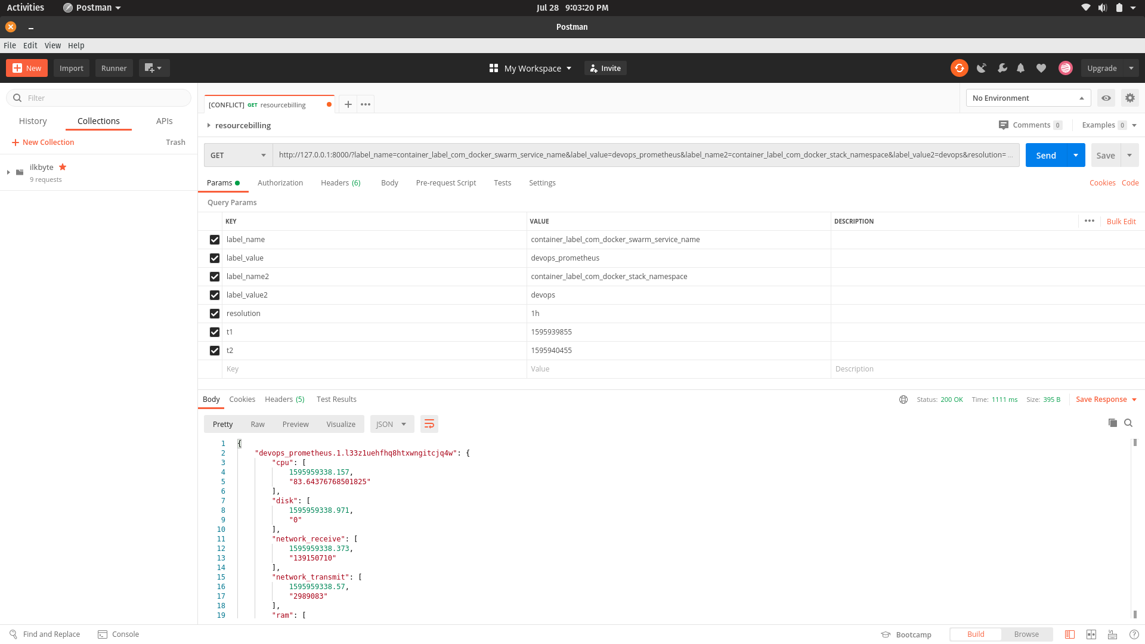Click the request URL field
The height and width of the screenshot is (644, 1145).
click(x=644, y=155)
